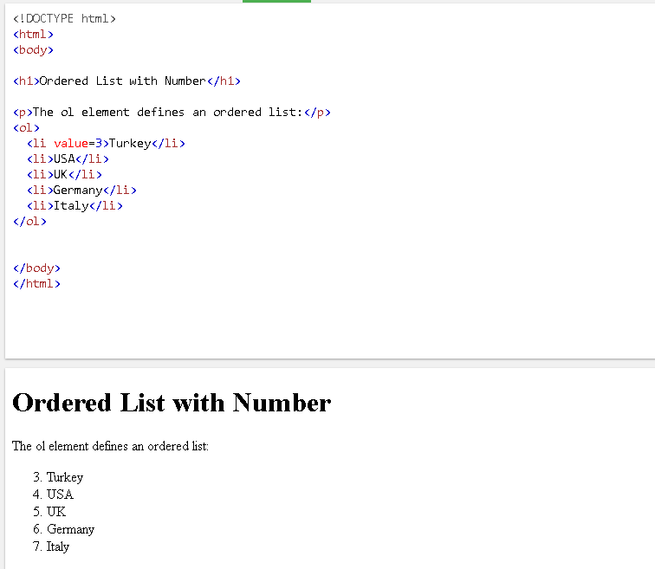Viewport: 655px width, 569px height.
Task: Click the rendered list item '4. USA'
Action: tap(53, 495)
